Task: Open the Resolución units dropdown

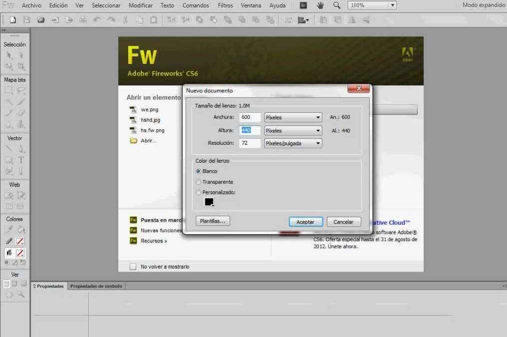Action: (293, 143)
